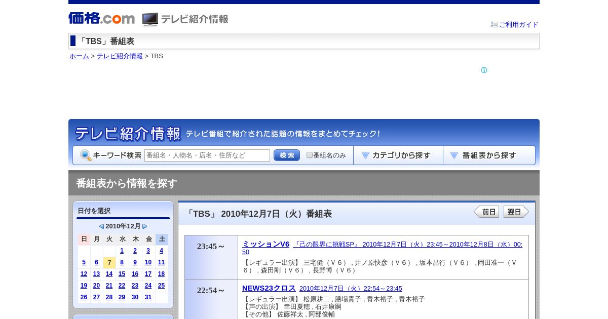Select December 24 in calendar

pyautogui.click(x=148, y=286)
